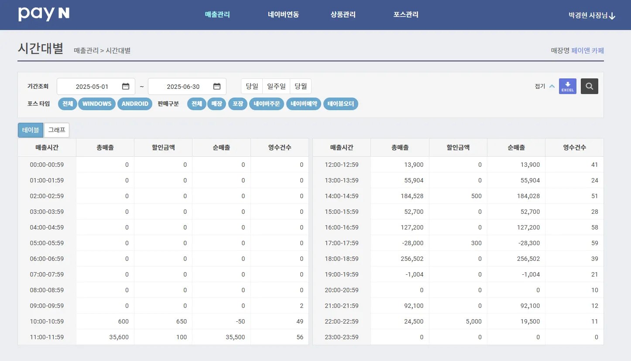Viewport: 631px width, 361px height.
Task: Open the start date calendar icon
Action: point(126,86)
